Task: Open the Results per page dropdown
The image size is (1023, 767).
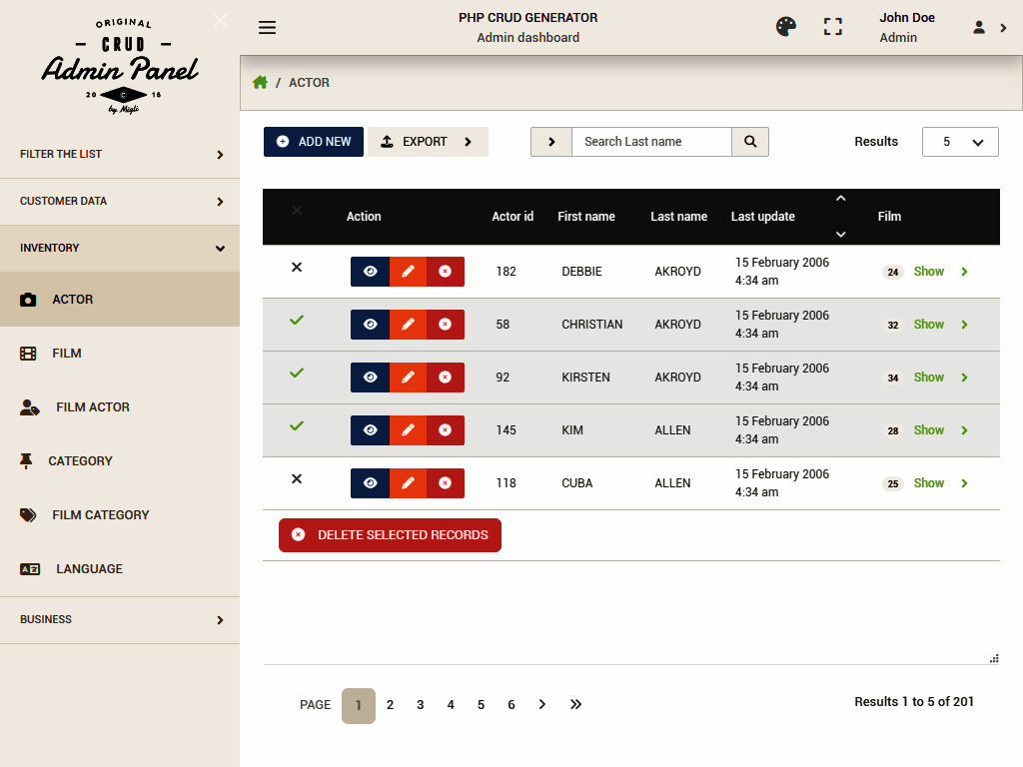Action: (959, 142)
